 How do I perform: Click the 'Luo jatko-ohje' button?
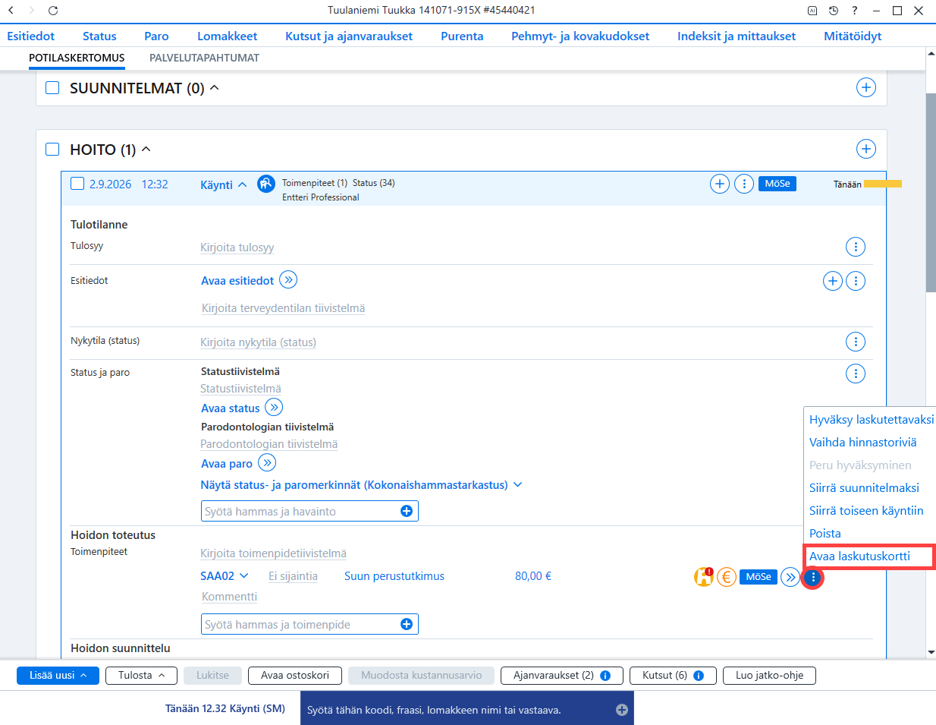pos(769,676)
